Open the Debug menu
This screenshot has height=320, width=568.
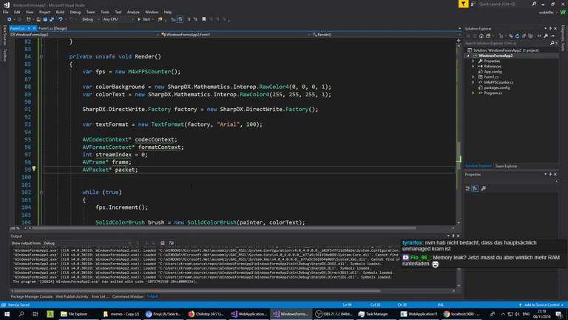[75, 12]
